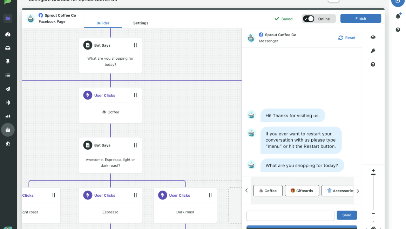The width and height of the screenshot is (406, 229).
Task: Toggle the Online switch off
Action: click(309, 19)
